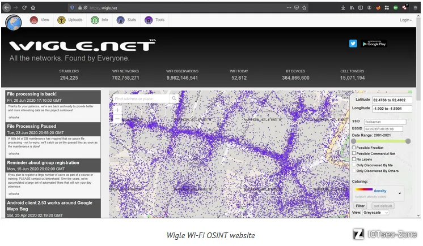Open the 'File processing is back!' news heading
Image resolution: width=423 pixels, height=246 pixels.
[32, 94]
